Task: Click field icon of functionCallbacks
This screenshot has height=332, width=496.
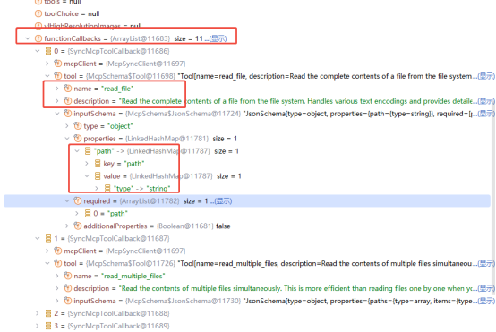Action: (38, 38)
